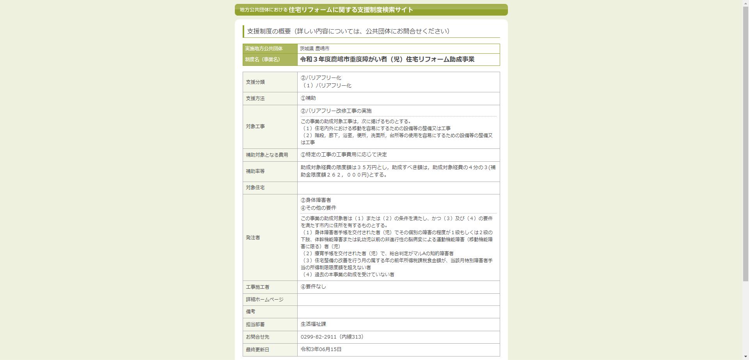Click the line この事業の助成対象工事は，次に掲げるものとする。
Image resolution: width=749 pixels, height=360 pixels.
click(356, 122)
